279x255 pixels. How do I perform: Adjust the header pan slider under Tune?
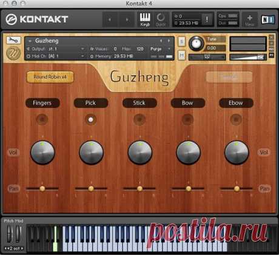207,58
